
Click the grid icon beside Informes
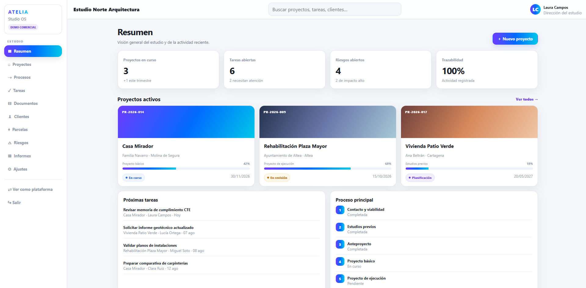(x=10, y=156)
